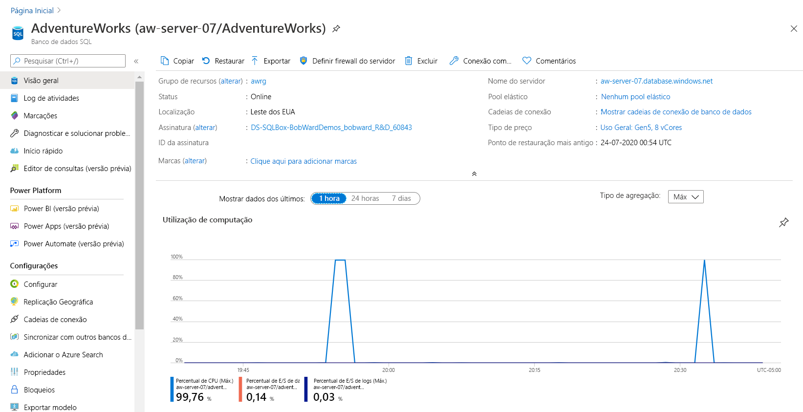The height and width of the screenshot is (412, 803).
Task: Open aw-server-07.database.windows.net server link
Action: (x=656, y=81)
